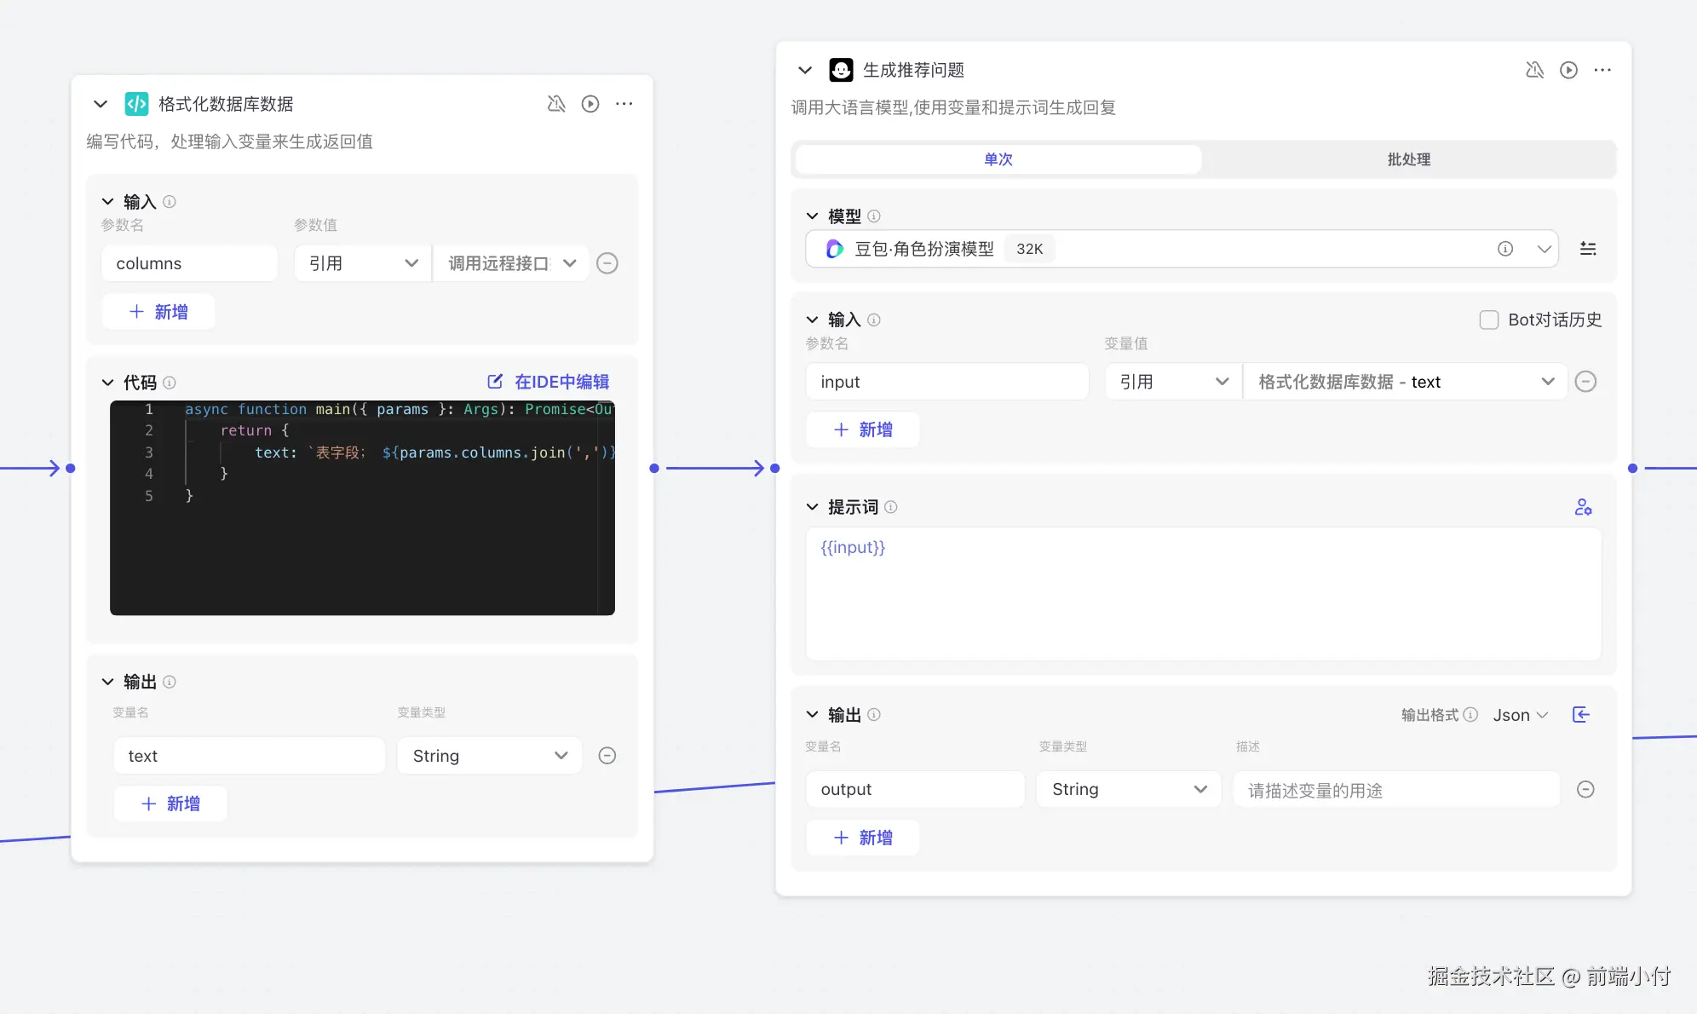The height and width of the screenshot is (1014, 1697).
Task: Click the mute-notification icon on the 生成推荐问题 node
Action: [1534, 70]
